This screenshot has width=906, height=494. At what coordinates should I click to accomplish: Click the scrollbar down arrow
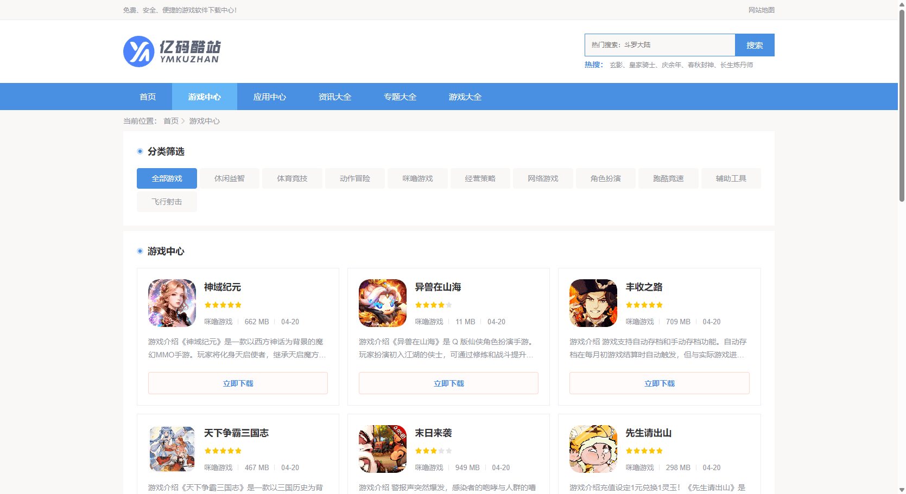click(902, 490)
